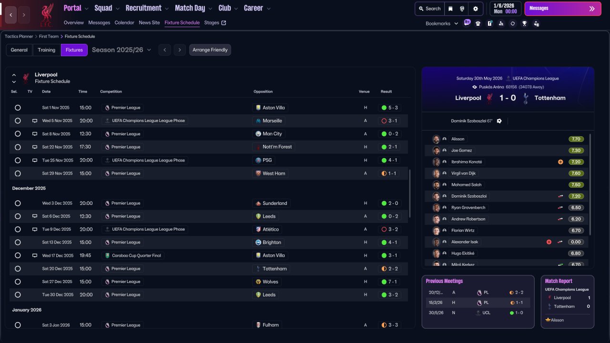Go to next season with right arrow
The width and height of the screenshot is (610, 343).
(x=180, y=50)
